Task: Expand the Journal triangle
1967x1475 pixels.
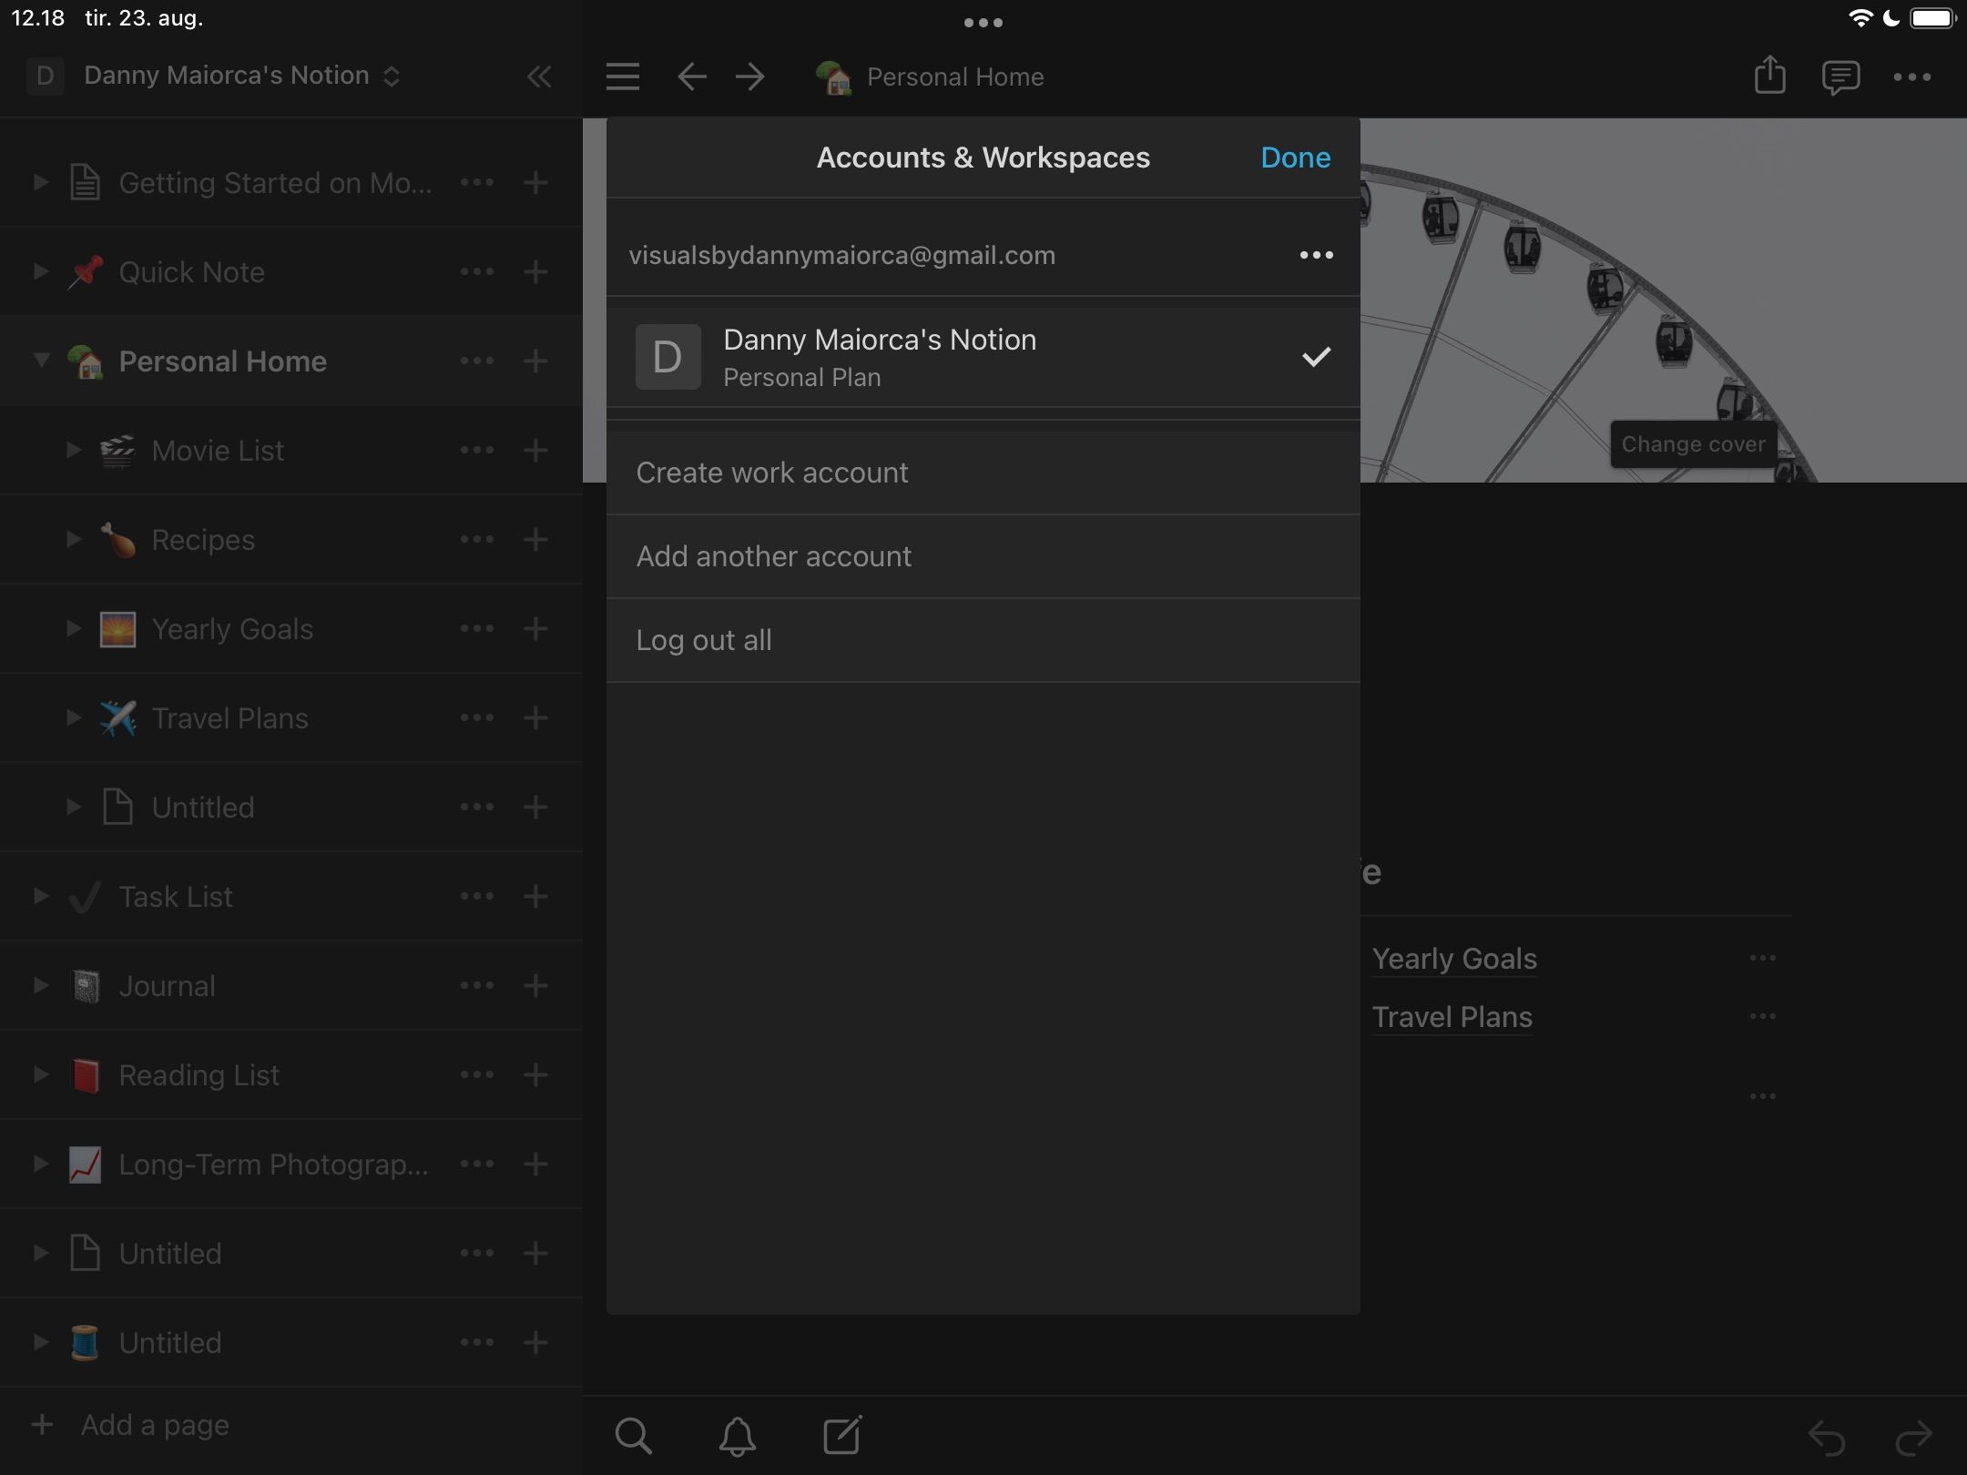Action: coord(41,985)
